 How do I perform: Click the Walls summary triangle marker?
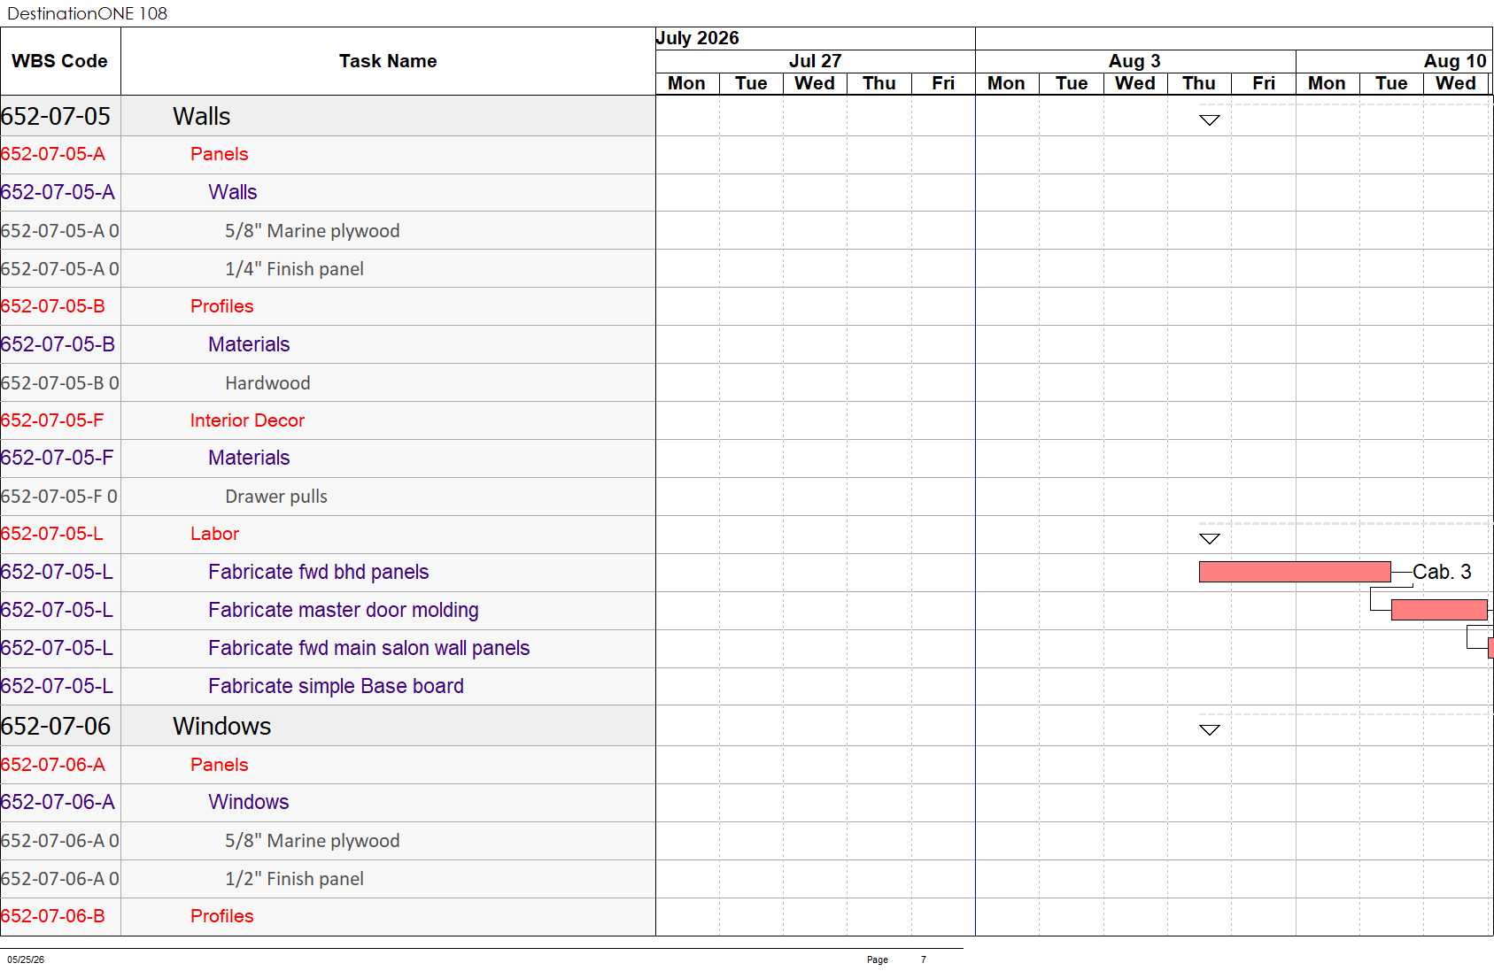click(x=1210, y=120)
